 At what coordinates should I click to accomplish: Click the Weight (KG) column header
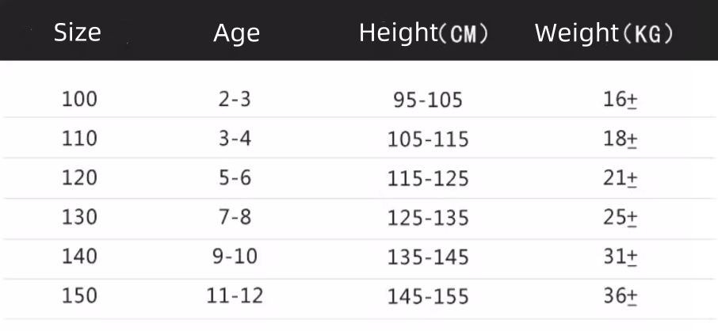click(x=604, y=33)
